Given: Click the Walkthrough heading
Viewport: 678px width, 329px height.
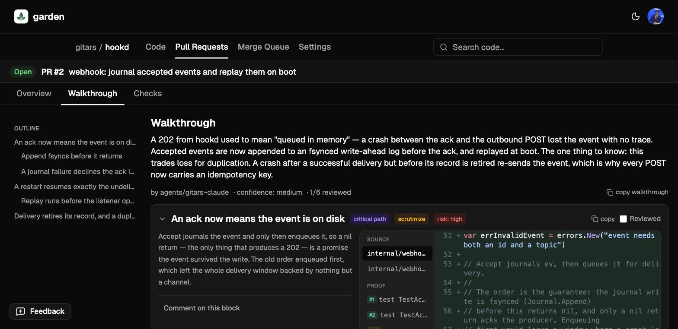Looking at the screenshot, I should pyautogui.click(x=183, y=123).
